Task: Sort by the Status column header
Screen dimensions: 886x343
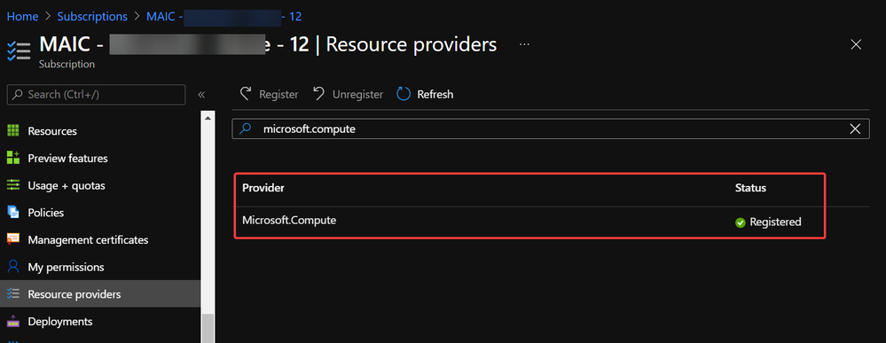Action: pos(750,188)
